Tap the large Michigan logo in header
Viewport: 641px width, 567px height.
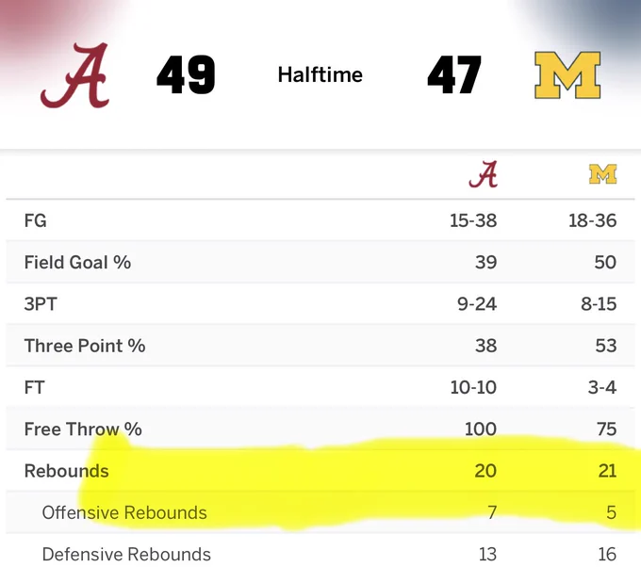tap(567, 75)
